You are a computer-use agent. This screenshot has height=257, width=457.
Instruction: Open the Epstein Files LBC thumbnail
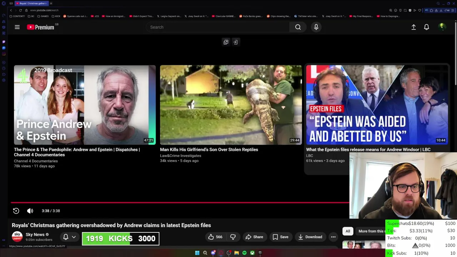(377, 105)
